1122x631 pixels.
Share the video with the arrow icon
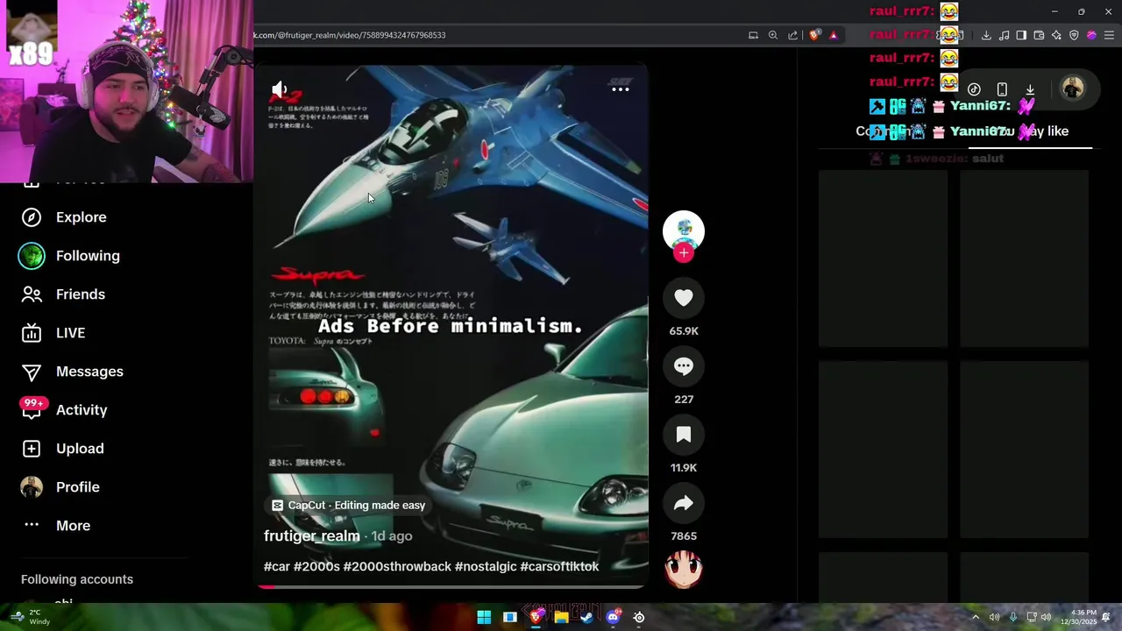(x=684, y=503)
